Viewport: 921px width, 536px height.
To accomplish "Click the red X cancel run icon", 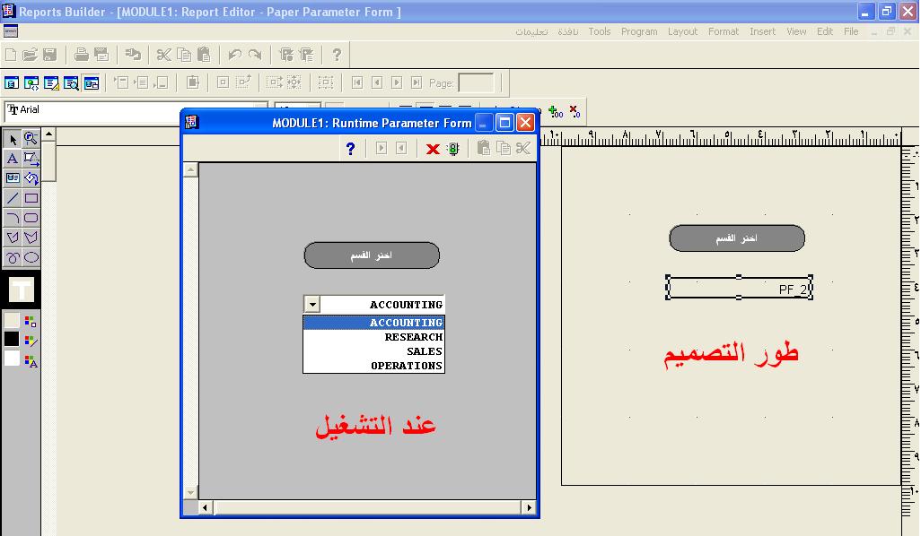I will 433,149.
